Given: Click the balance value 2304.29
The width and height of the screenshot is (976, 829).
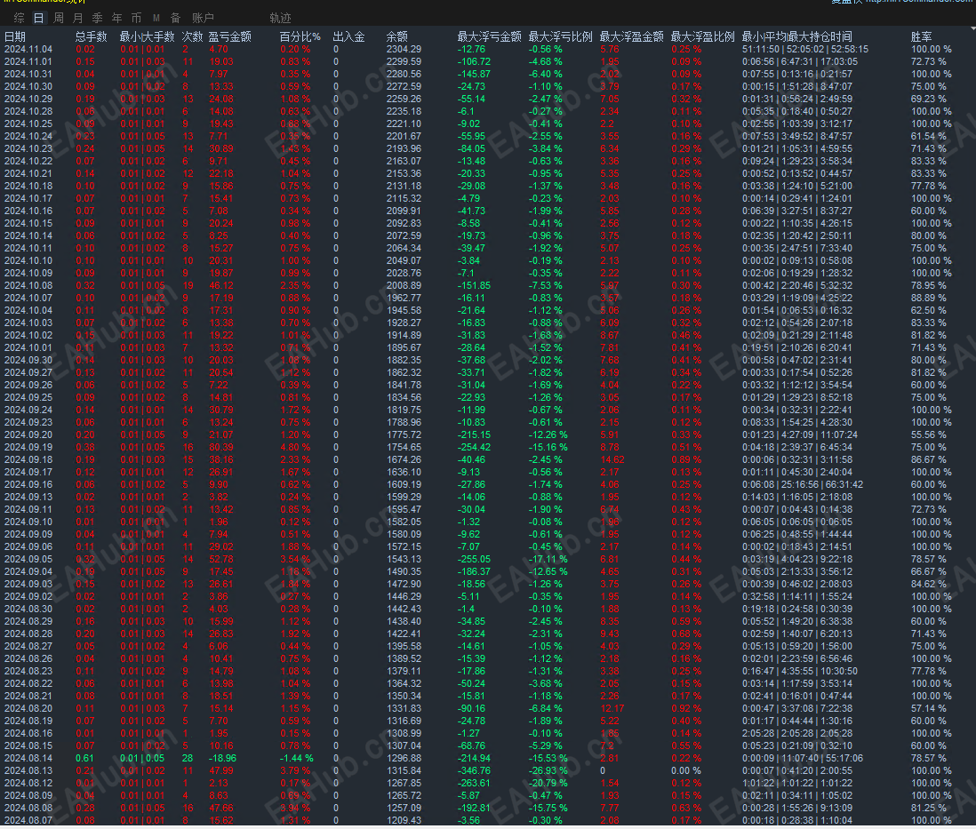Looking at the screenshot, I should click(404, 49).
